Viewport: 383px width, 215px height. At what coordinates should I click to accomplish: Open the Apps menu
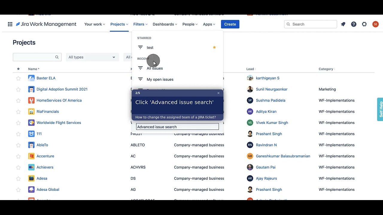[x=209, y=24]
